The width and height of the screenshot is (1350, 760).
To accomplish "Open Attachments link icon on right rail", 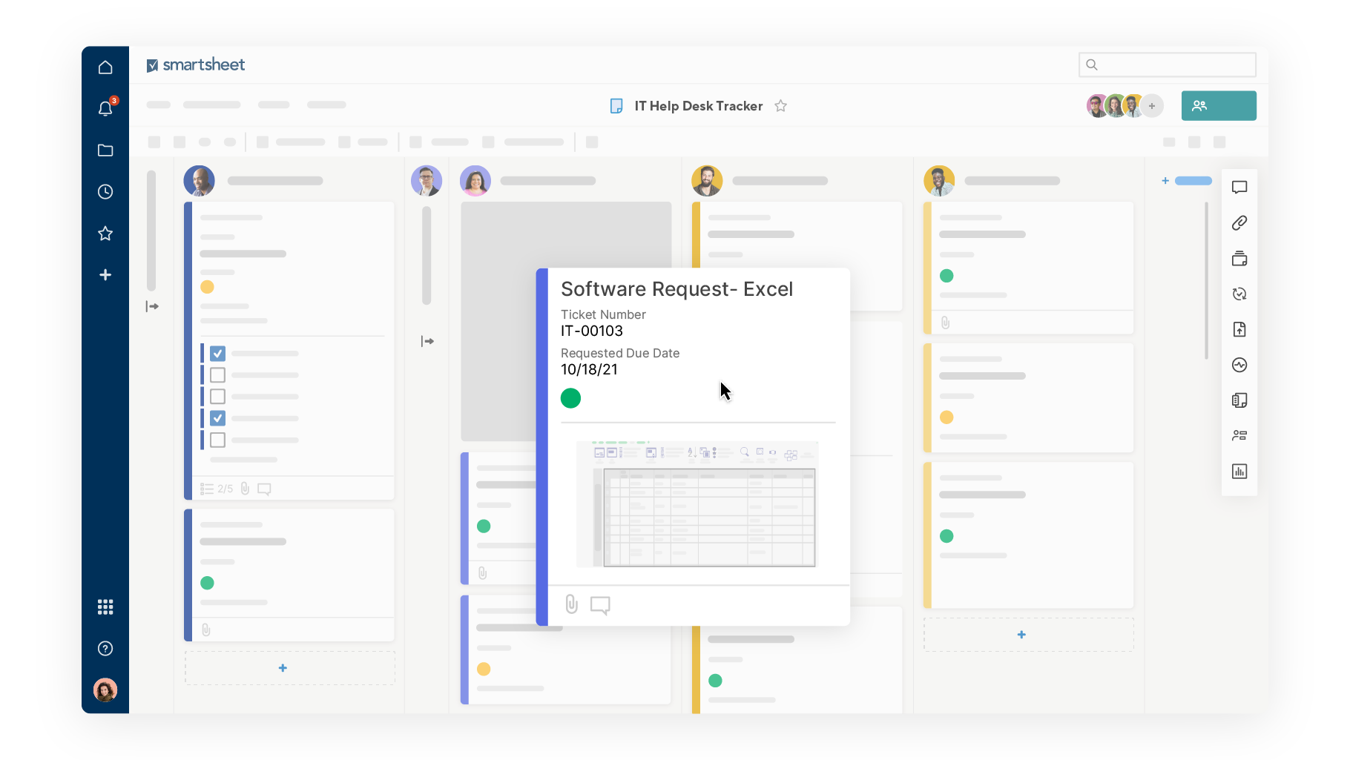I will tap(1239, 223).
